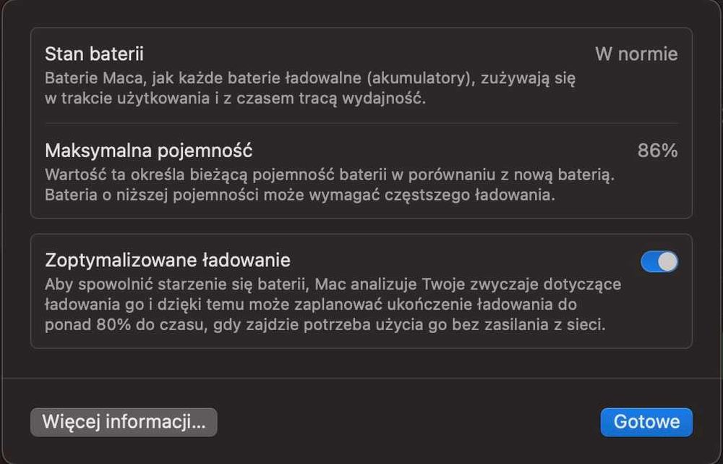723x464 pixels.
Task: Disable the Zoptymalizowane ładowanie switch
Action: pyautogui.click(x=659, y=261)
